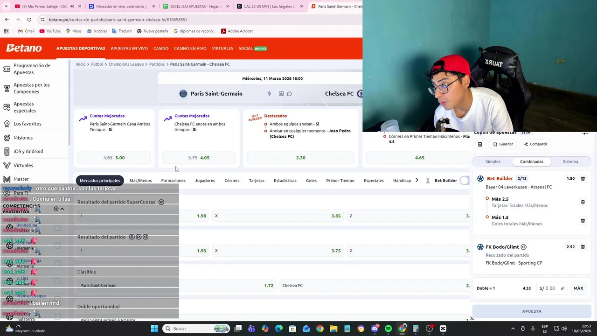Switch to the EXCEL ISAI APUESTAS browser tab
The image size is (597, 336).
pyautogui.click(x=196, y=7)
